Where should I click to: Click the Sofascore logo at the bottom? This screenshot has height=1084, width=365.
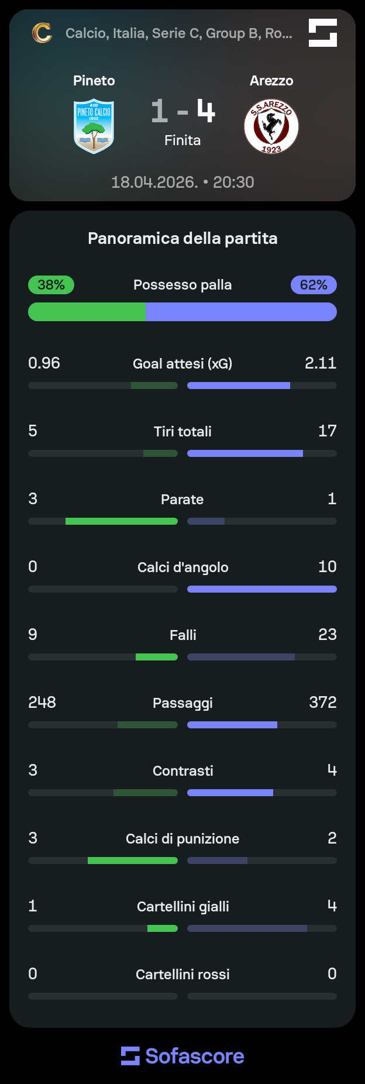[182, 1056]
